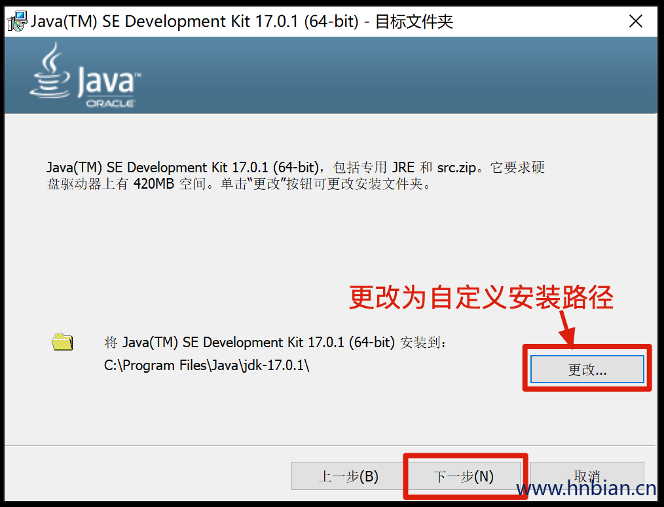
Task: Click the installer icon in title bar
Action: coord(17,21)
